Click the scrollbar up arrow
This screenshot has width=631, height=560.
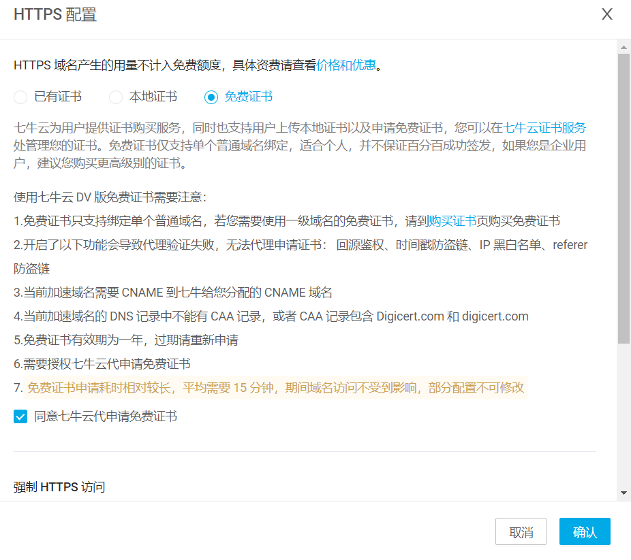click(x=624, y=46)
